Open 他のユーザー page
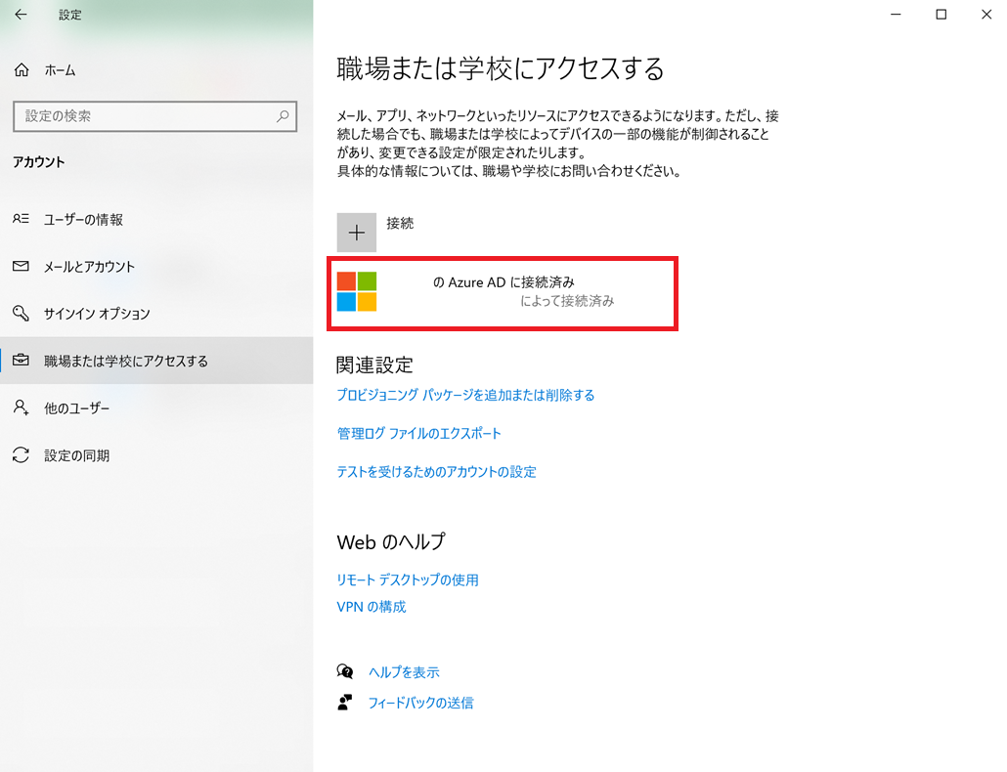The height and width of the screenshot is (772, 1007). click(156, 408)
